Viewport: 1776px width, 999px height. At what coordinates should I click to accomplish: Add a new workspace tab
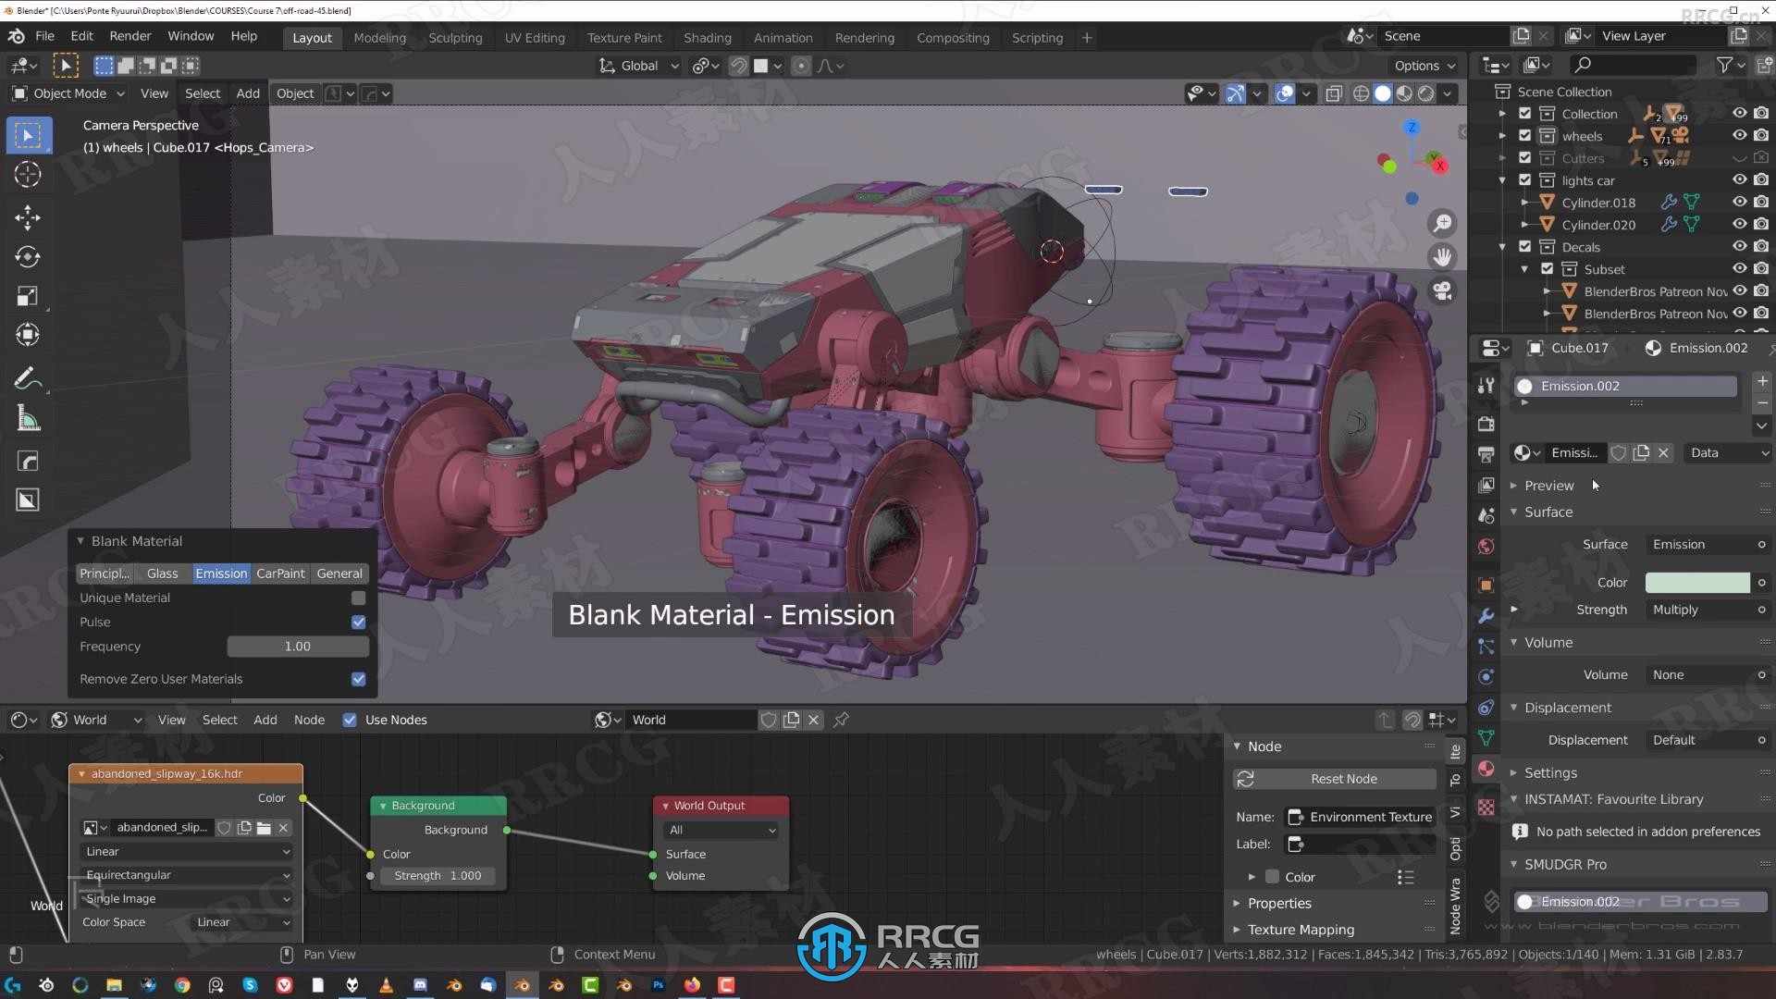pyautogui.click(x=1087, y=38)
